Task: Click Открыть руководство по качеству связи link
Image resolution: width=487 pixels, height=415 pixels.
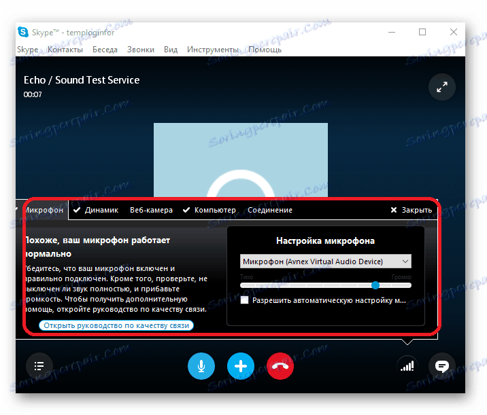Action: click(116, 325)
